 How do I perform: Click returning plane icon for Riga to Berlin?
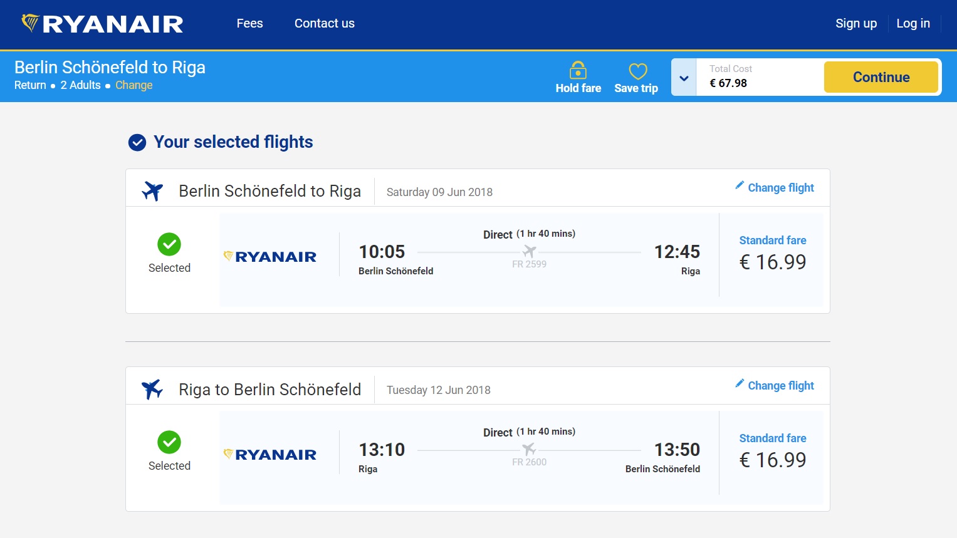pos(152,389)
